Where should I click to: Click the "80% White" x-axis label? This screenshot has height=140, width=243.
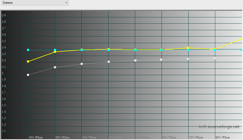coord(223,137)
